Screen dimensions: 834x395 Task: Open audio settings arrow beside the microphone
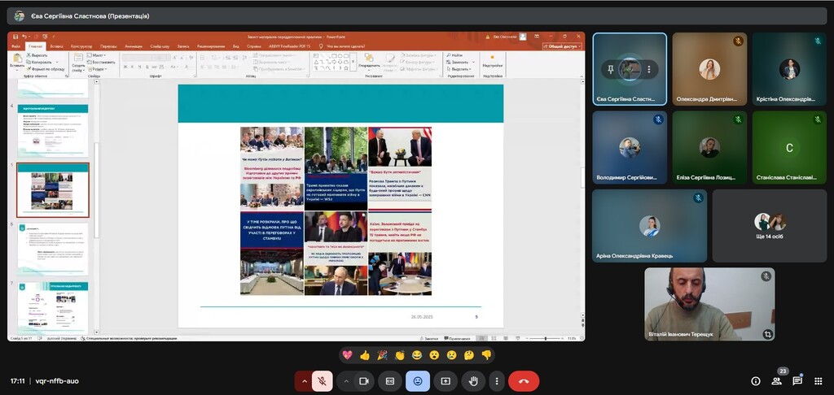(x=305, y=380)
